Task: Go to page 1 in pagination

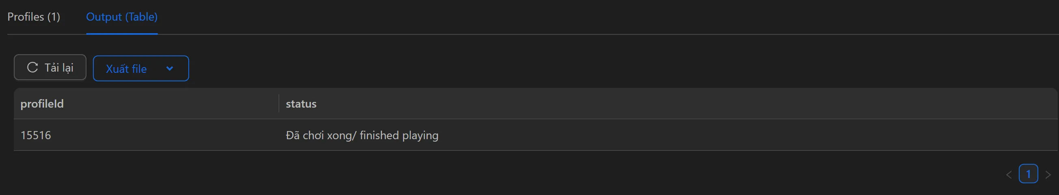Action: pos(1028,174)
